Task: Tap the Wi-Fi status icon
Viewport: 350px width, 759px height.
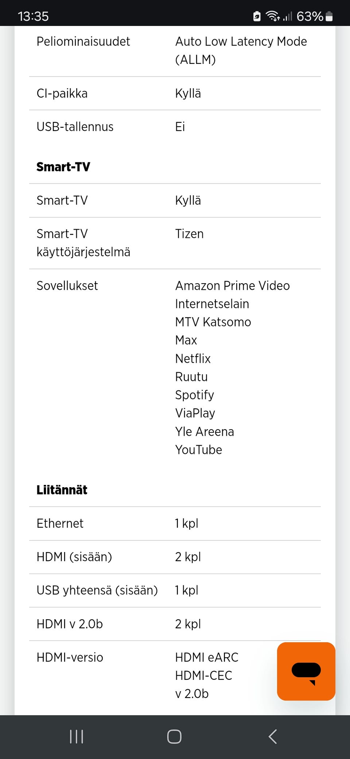Action: point(272,16)
